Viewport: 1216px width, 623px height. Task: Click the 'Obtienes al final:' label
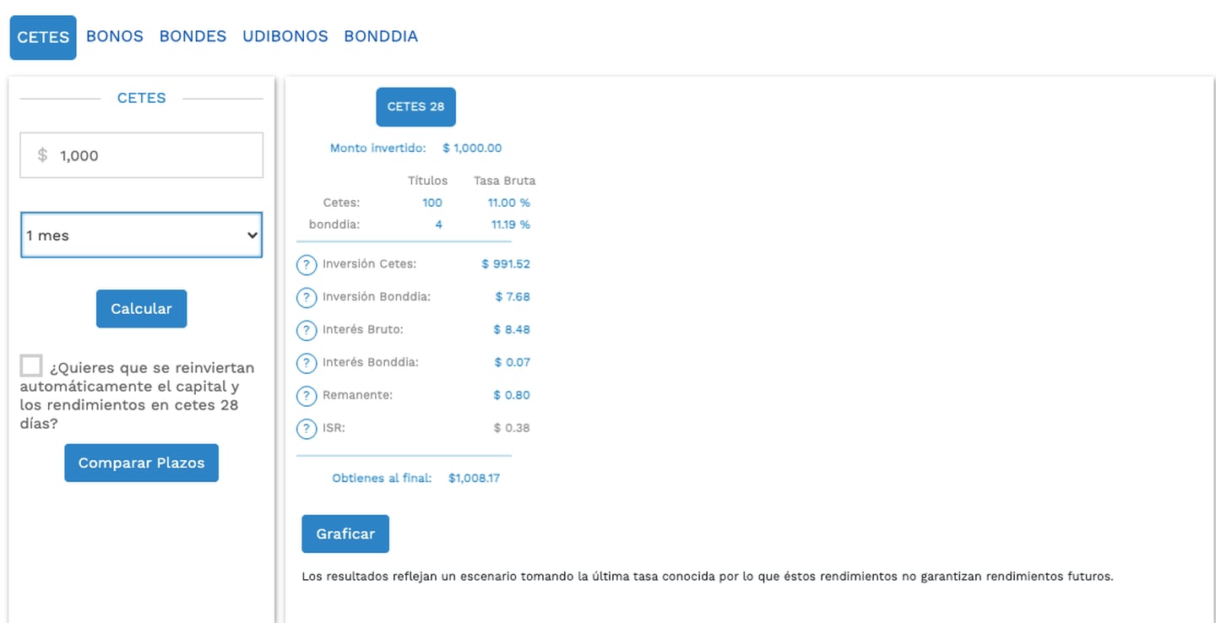coord(382,479)
